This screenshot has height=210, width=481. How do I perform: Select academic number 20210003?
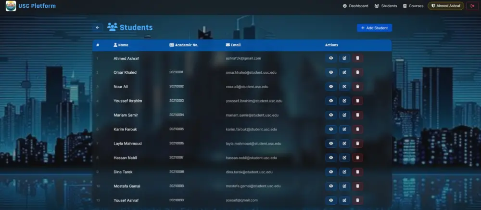point(177,101)
